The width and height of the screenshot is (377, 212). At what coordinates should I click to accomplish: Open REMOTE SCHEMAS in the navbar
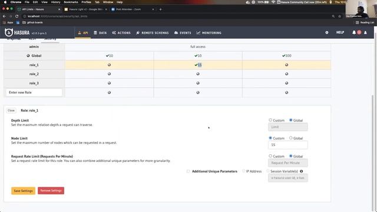[153, 33]
